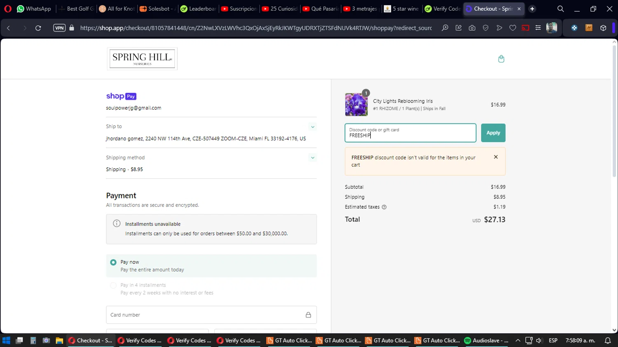Switch to the Verify Codes browser tab
This screenshot has height=347, width=618.
(442, 9)
